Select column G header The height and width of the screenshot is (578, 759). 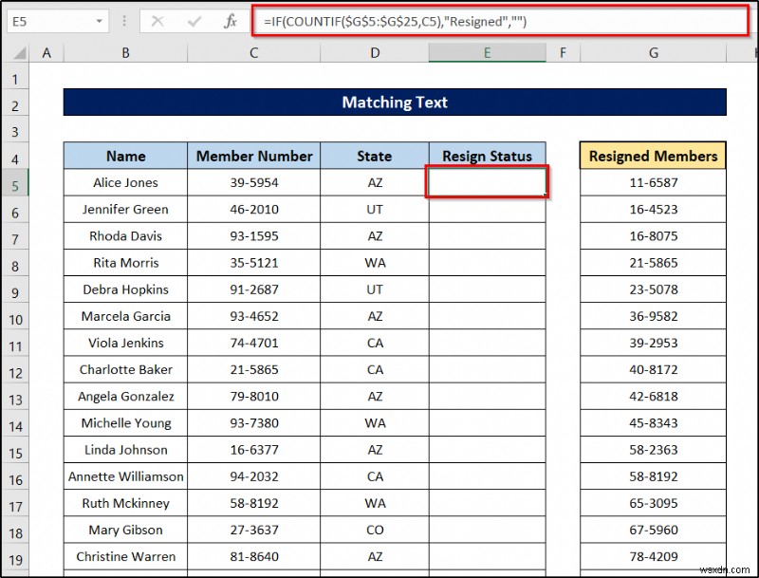pyautogui.click(x=652, y=52)
